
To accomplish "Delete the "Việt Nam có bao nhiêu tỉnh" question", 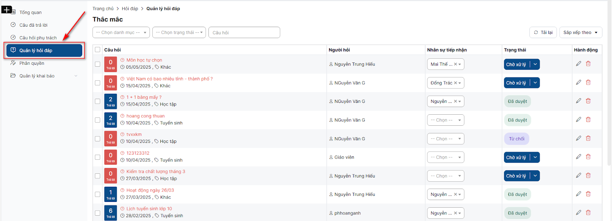I will click(x=588, y=82).
